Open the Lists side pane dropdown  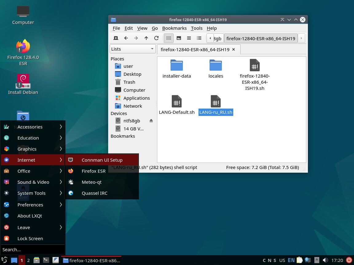pyautogui.click(x=132, y=49)
